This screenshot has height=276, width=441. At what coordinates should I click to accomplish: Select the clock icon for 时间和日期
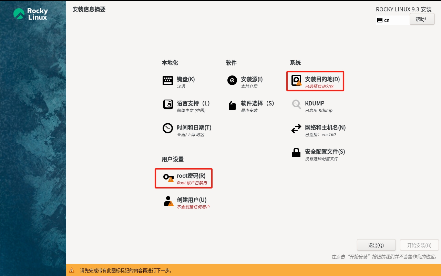[168, 128]
